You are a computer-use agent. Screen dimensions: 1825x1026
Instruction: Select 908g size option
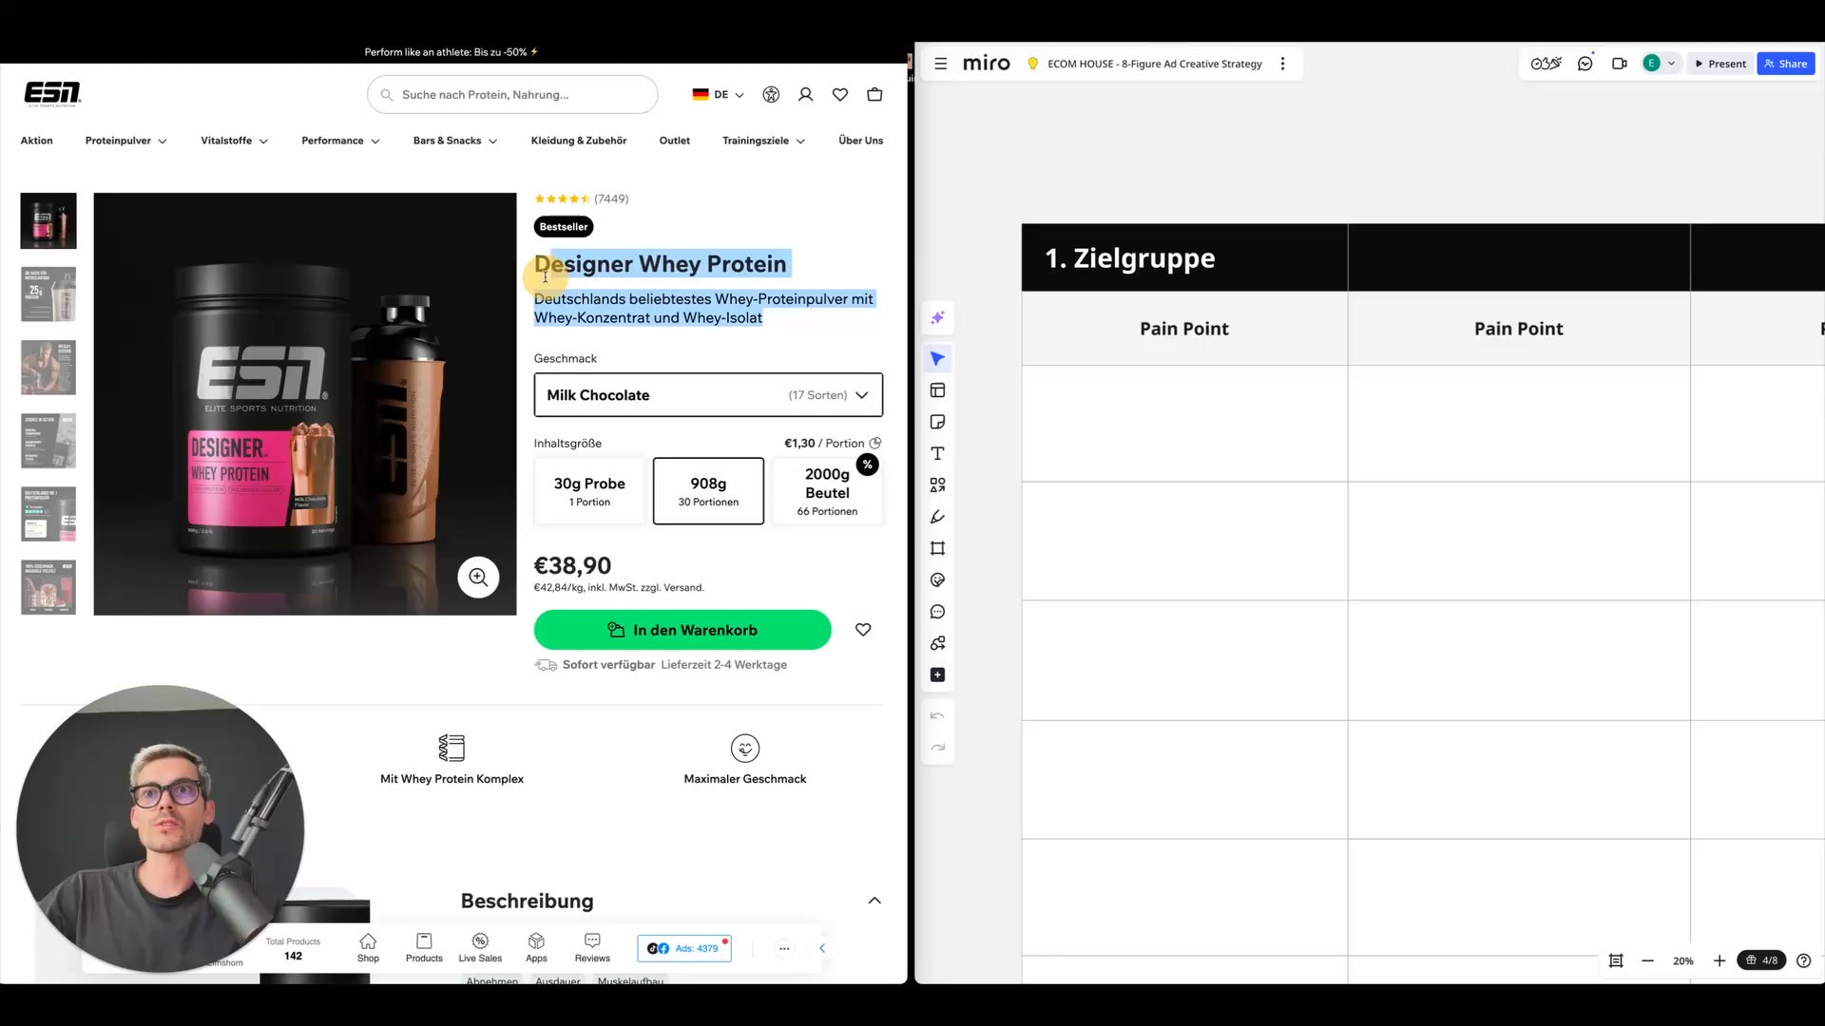(x=708, y=491)
